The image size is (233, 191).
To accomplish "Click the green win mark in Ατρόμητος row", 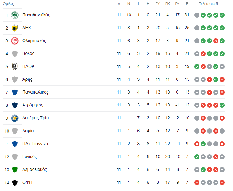I will tap(222, 105).
